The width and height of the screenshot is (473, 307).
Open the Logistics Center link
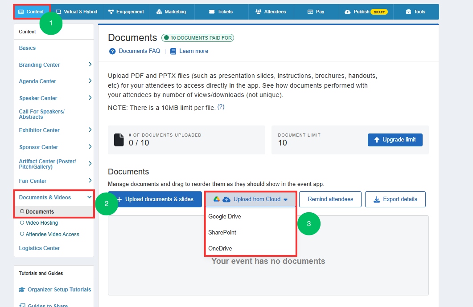39,248
